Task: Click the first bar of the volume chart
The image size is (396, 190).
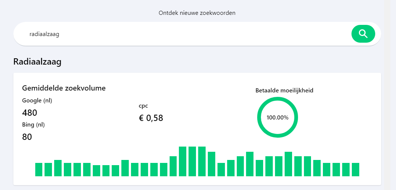Action: (x=39, y=170)
